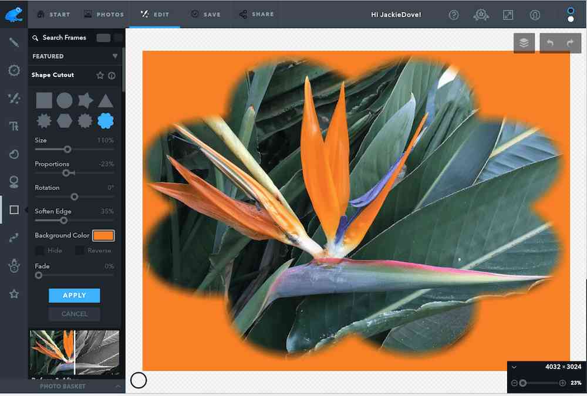The height and width of the screenshot is (396, 587).
Task: Enable the Hide checkbox
Action: 39,251
